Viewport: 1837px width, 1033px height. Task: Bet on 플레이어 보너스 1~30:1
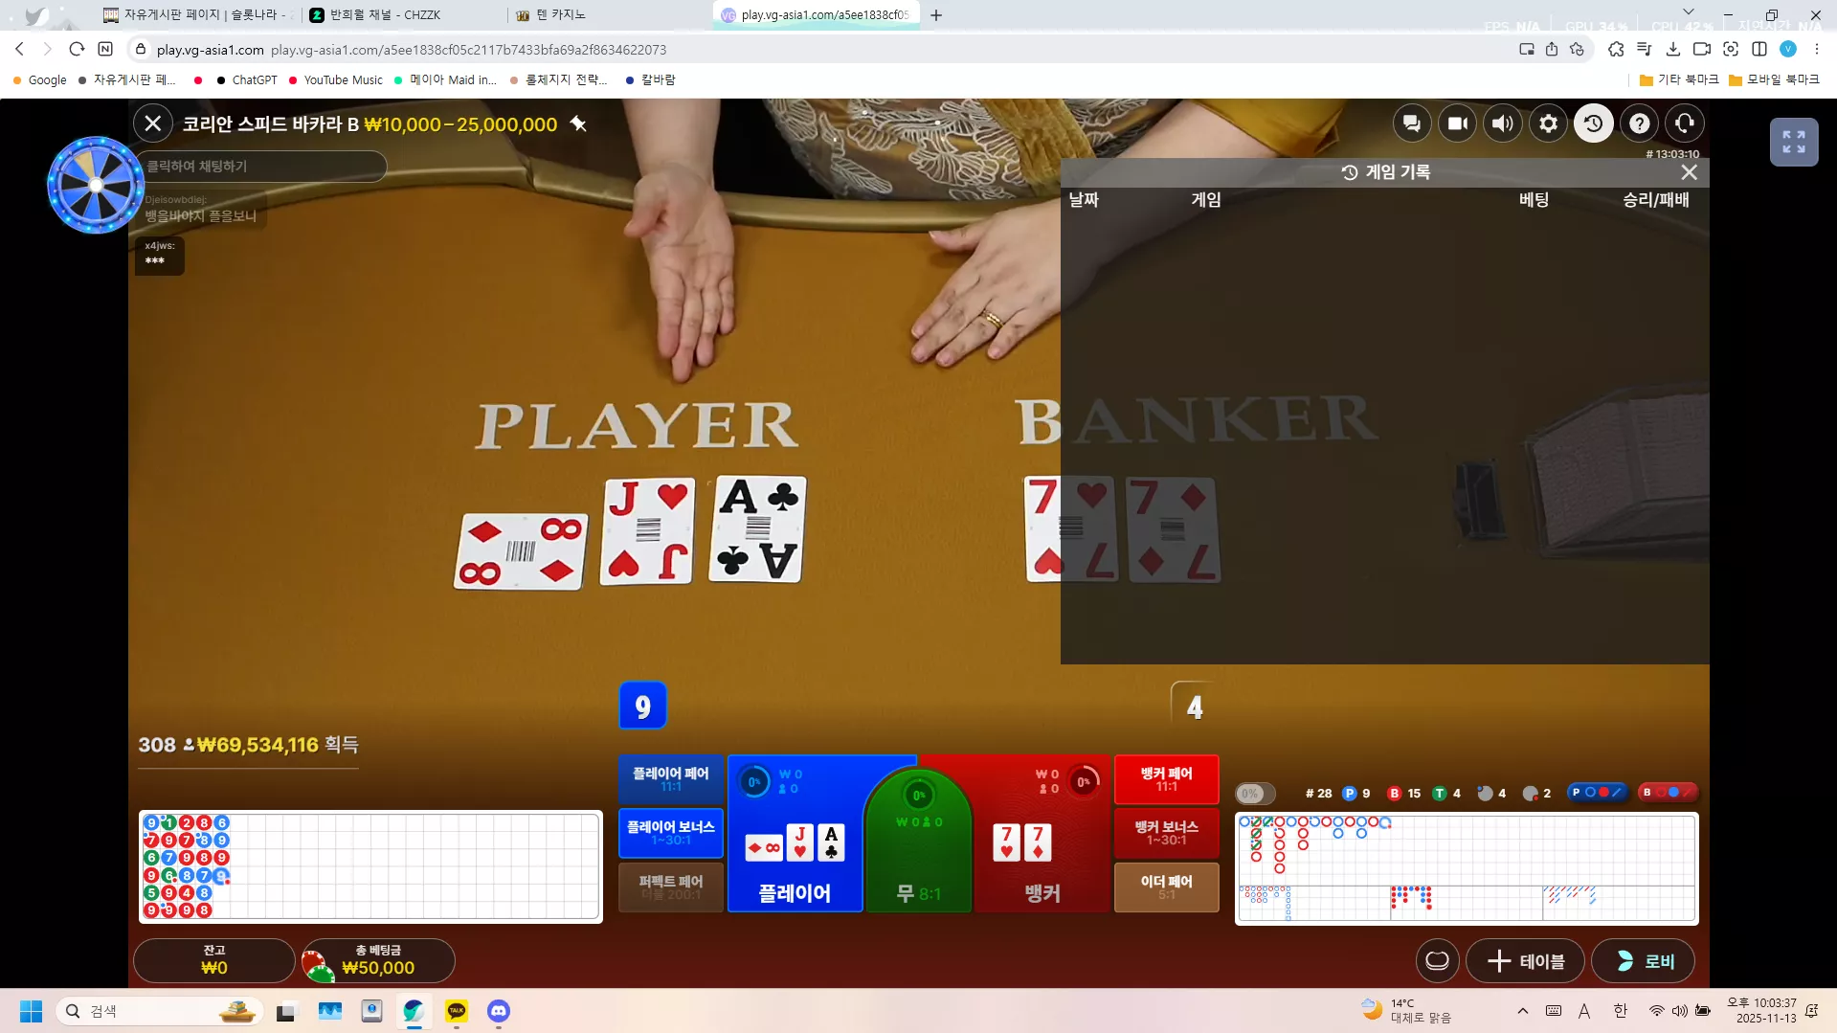[671, 833]
